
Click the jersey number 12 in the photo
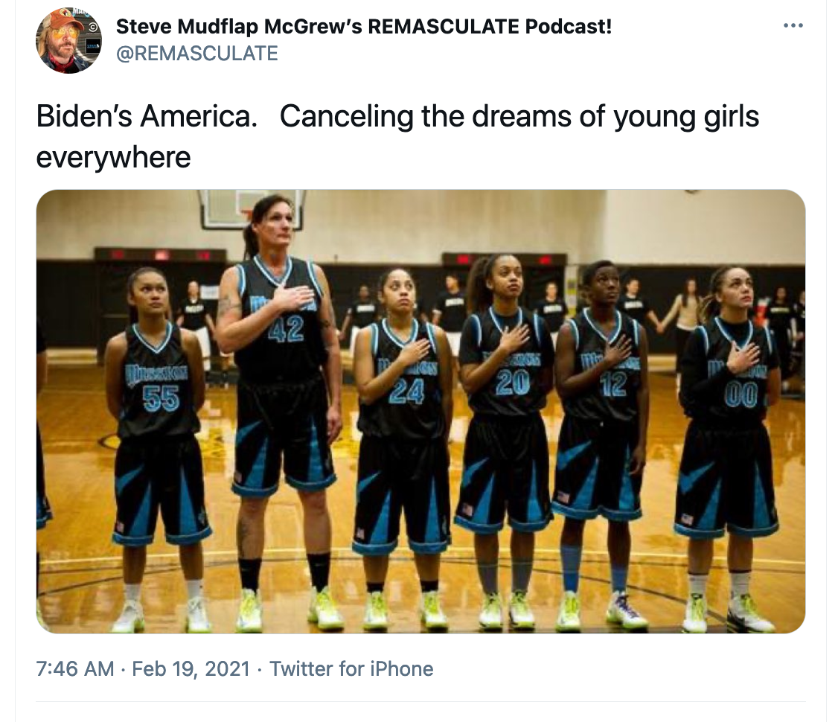pos(613,384)
